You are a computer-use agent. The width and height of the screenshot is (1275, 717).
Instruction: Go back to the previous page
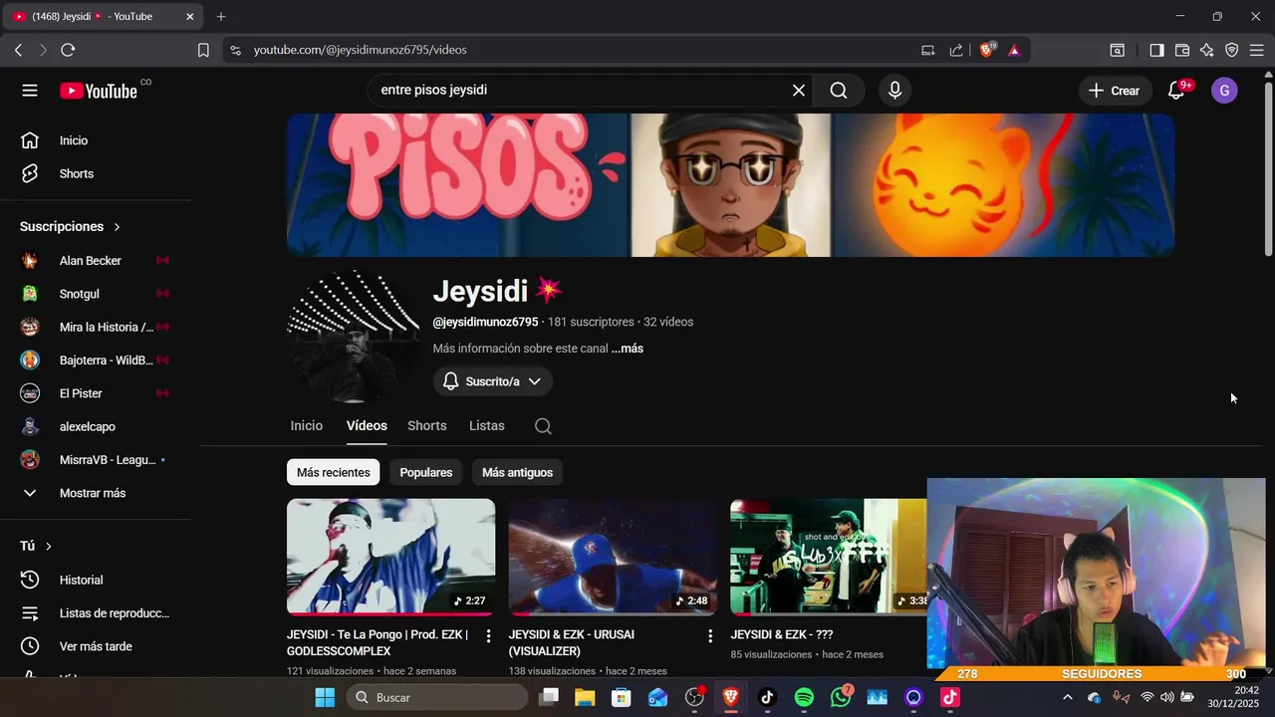click(18, 50)
